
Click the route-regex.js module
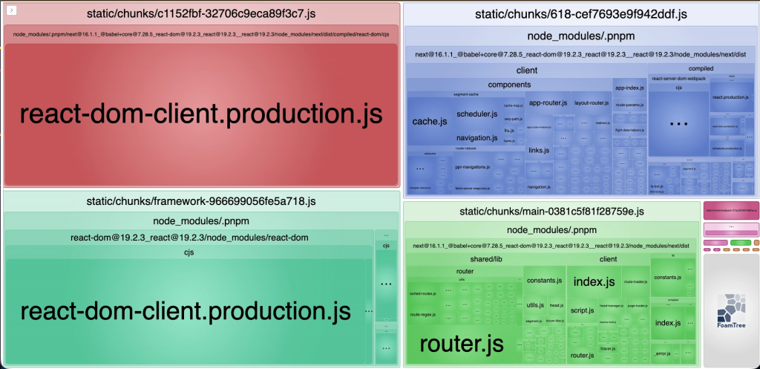[x=423, y=315]
